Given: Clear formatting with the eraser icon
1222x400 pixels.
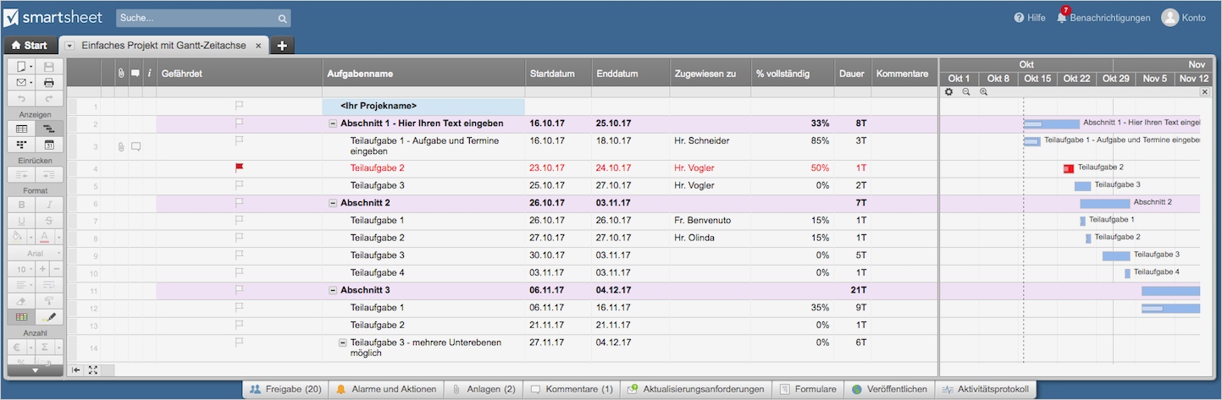Looking at the screenshot, I should click(21, 301).
